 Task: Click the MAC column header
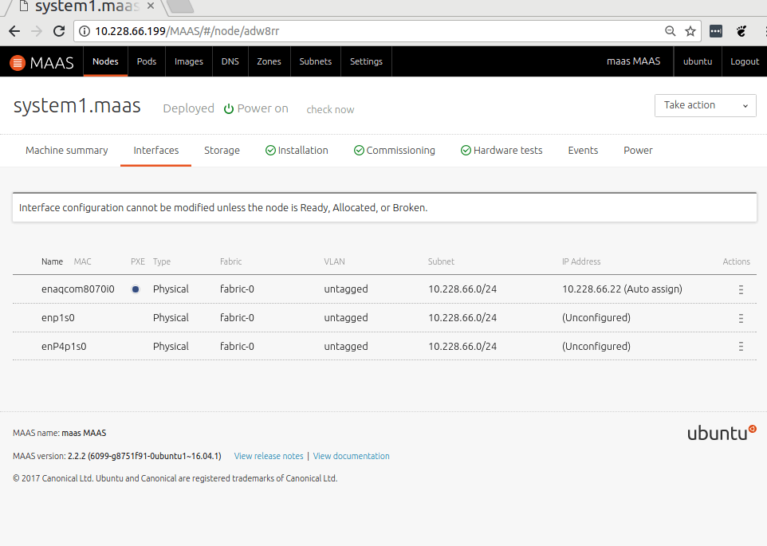pos(83,262)
